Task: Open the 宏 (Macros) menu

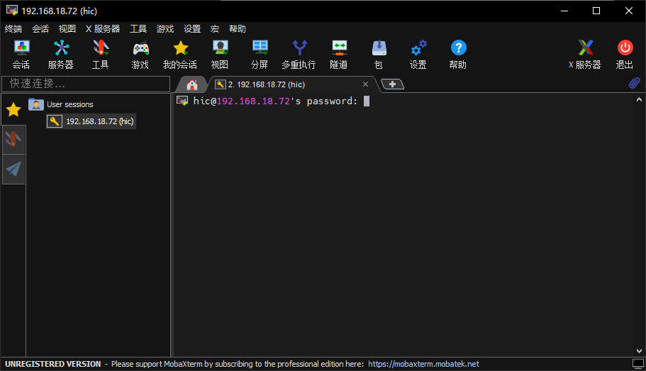Action: pyautogui.click(x=215, y=29)
